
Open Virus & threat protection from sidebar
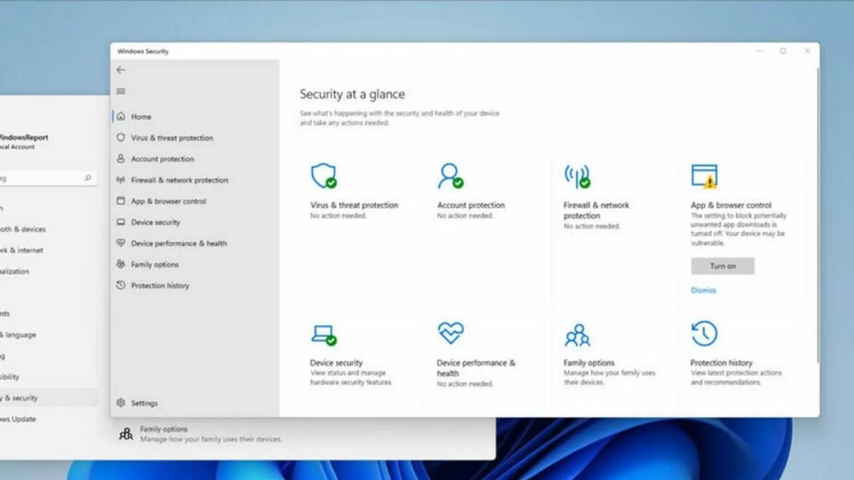pyautogui.click(x=172, y=138)
